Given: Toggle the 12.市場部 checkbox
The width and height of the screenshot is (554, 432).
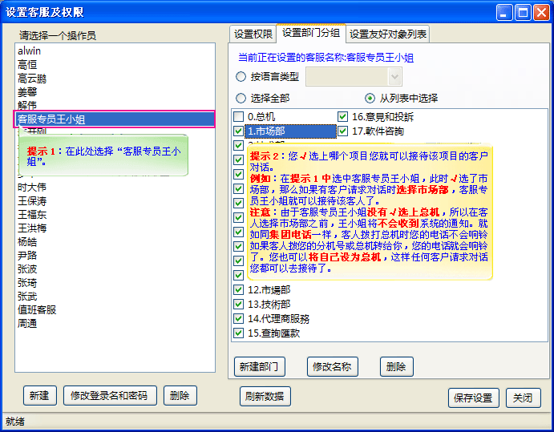Looking at the screenshot, I should [x=239, y=290].
